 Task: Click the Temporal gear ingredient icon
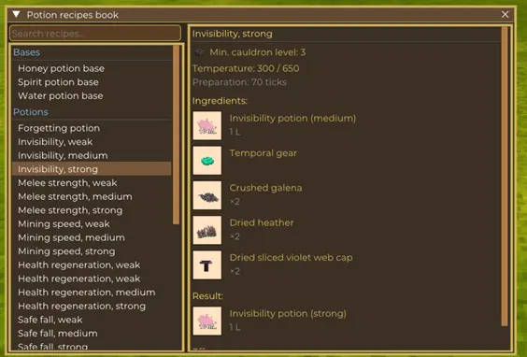tap(207, 161)
